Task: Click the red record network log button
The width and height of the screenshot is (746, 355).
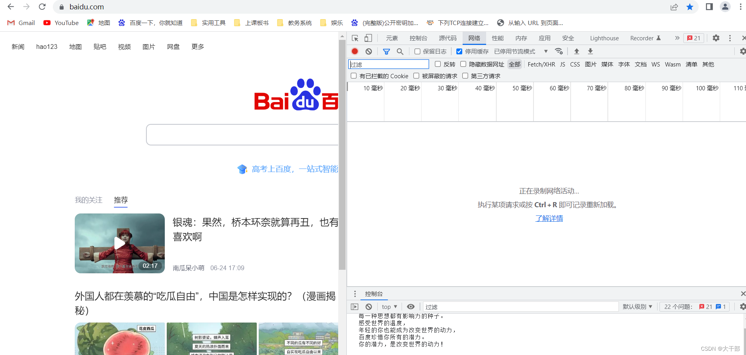Action: 355,51
